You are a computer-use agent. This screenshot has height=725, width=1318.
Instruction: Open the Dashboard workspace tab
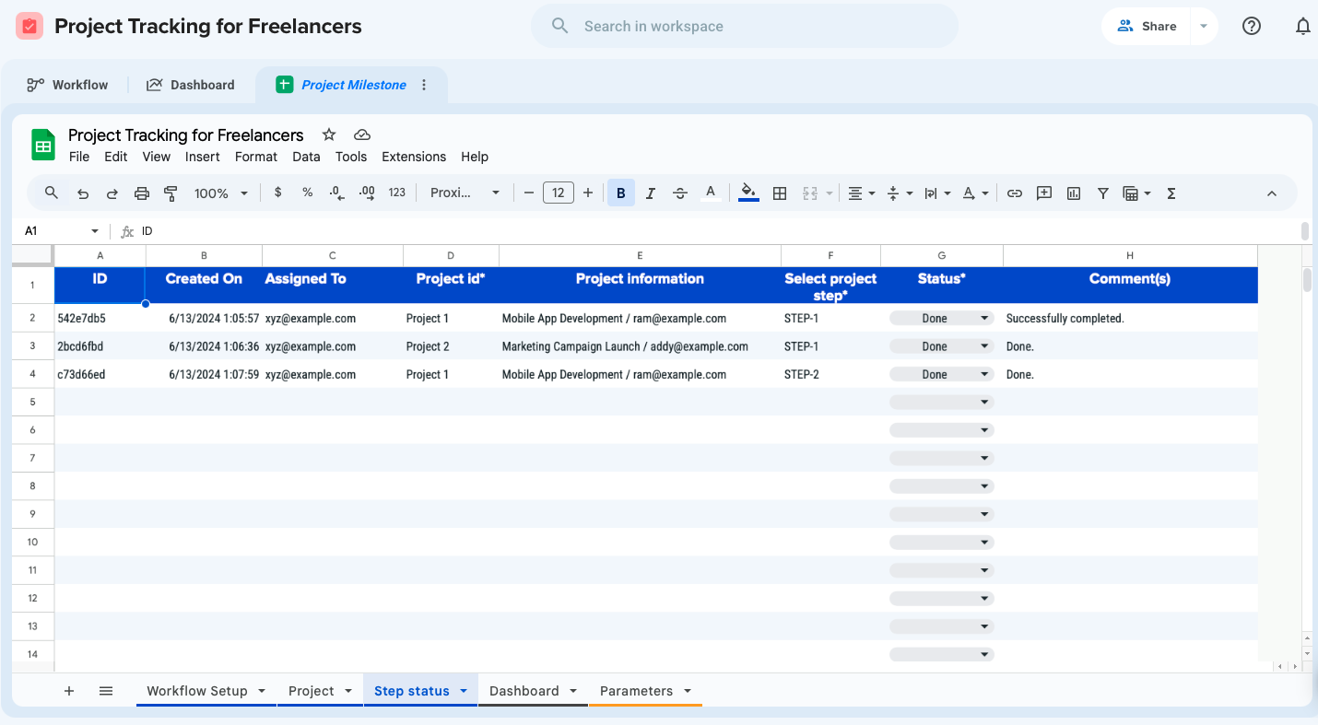click(191, 85)
